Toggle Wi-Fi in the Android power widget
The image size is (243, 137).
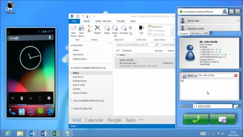point(13,98)
